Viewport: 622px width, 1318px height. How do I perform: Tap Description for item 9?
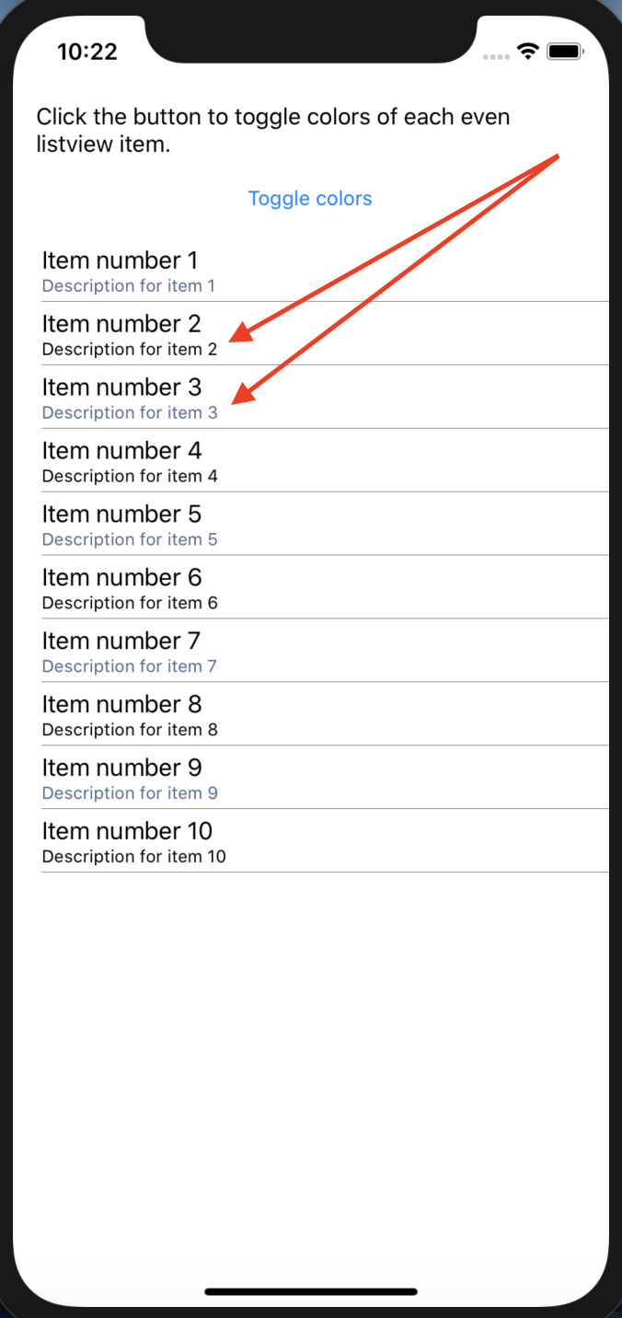pyautogui.click(x=130, y=792)
